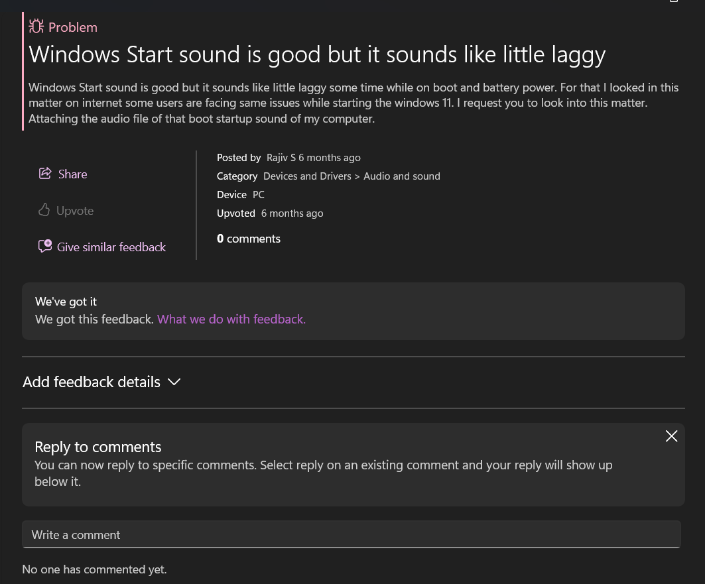This screenshot has width=705, height=584.
Task: Dismiss the Reply to comments banner
Action: click(x=671, y=436)
